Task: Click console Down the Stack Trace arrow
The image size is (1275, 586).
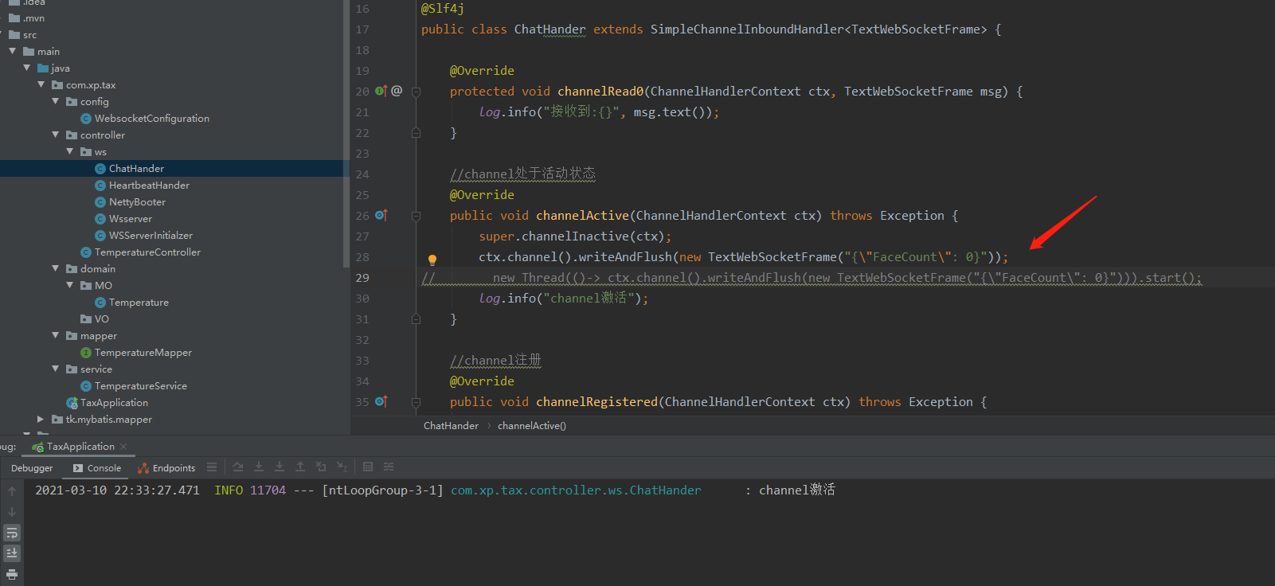Action: [12, 512]
